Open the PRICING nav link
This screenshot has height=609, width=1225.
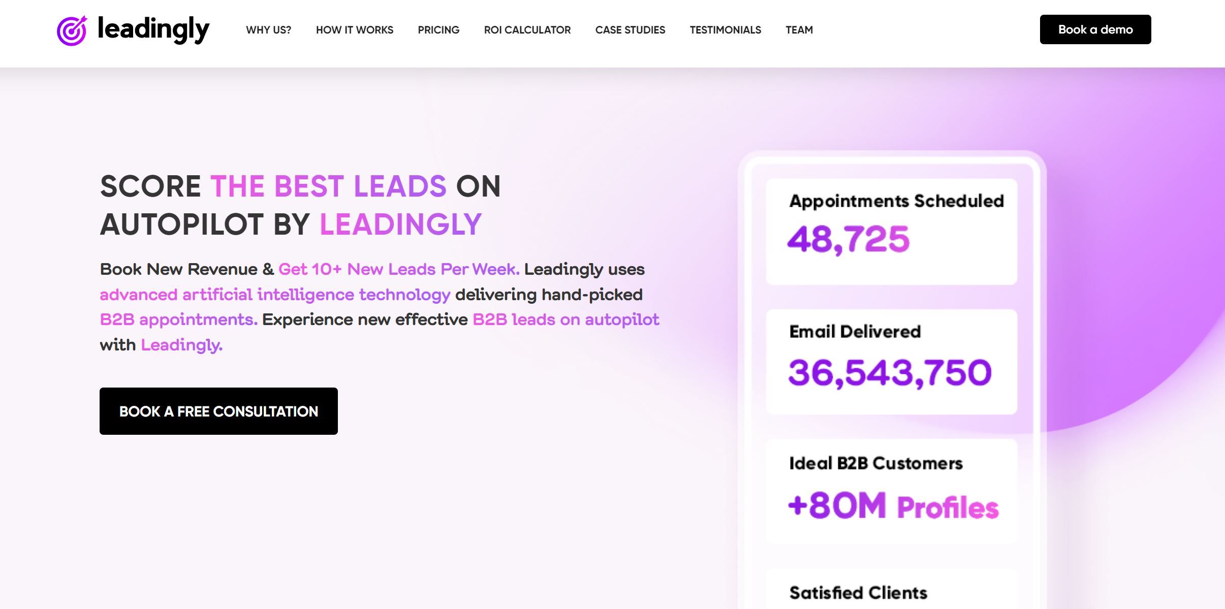point(438,30)
